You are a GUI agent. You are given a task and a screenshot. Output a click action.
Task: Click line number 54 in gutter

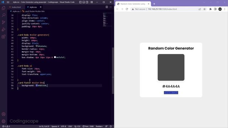[12, 83]
